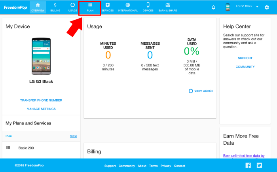Click the footer Terms link
Viewport: 277px width, 172px height.
(x=154, y=166)
